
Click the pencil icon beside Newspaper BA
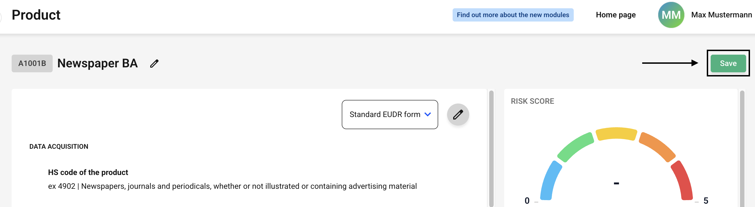[154, 64]
